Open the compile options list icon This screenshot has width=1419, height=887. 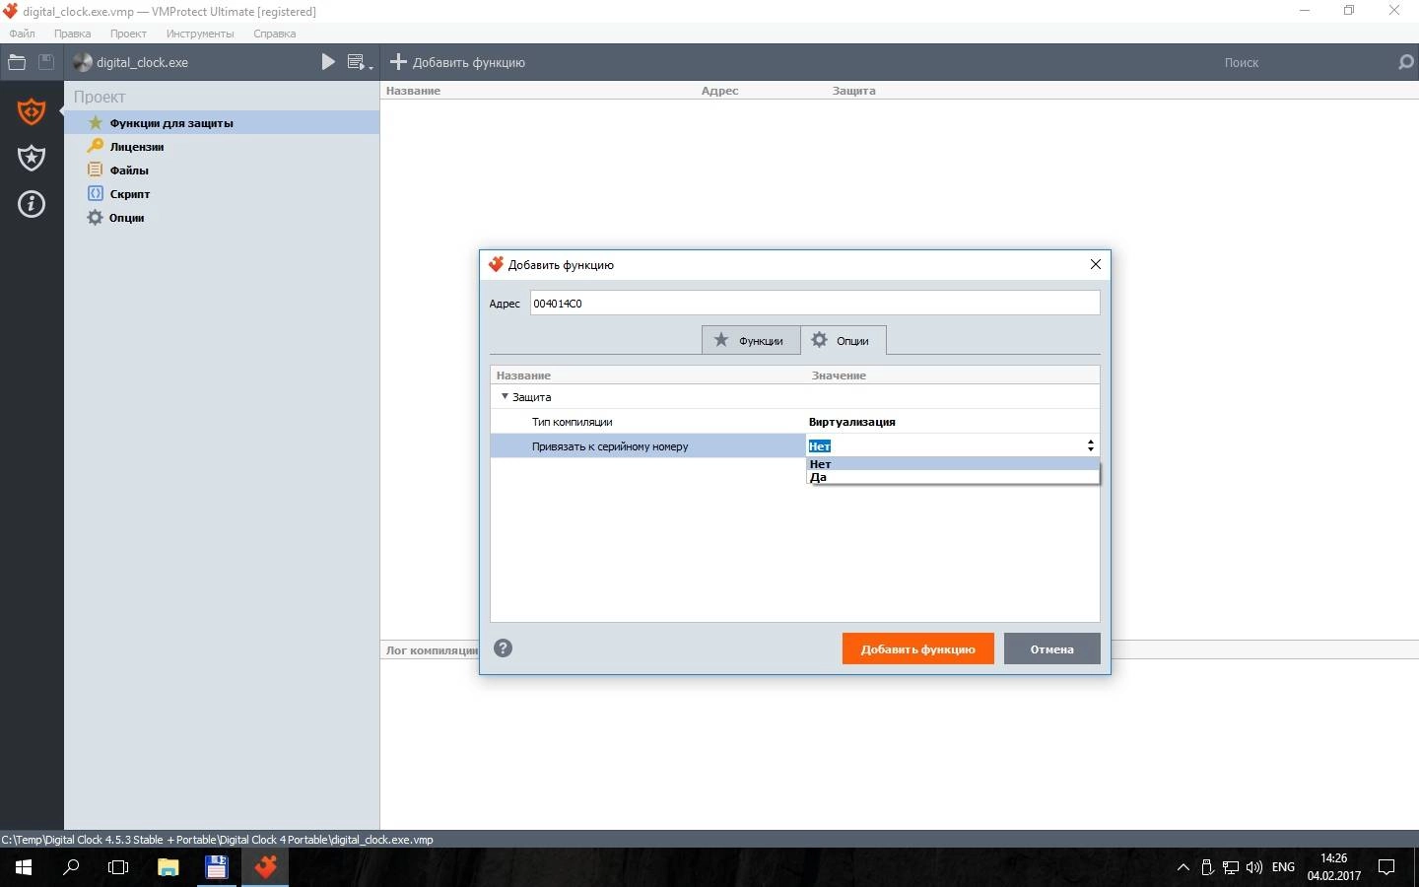click(x=359, y=62)
